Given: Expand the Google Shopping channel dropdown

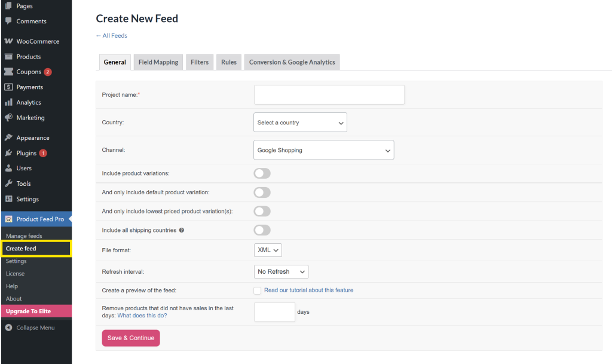Looking at the screenshot, I should tap(323, 150).
